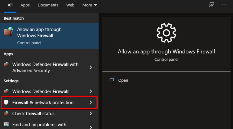233x129 pixels.
Task: Click the Find and fix problems icon
Action: coord(6,125)
